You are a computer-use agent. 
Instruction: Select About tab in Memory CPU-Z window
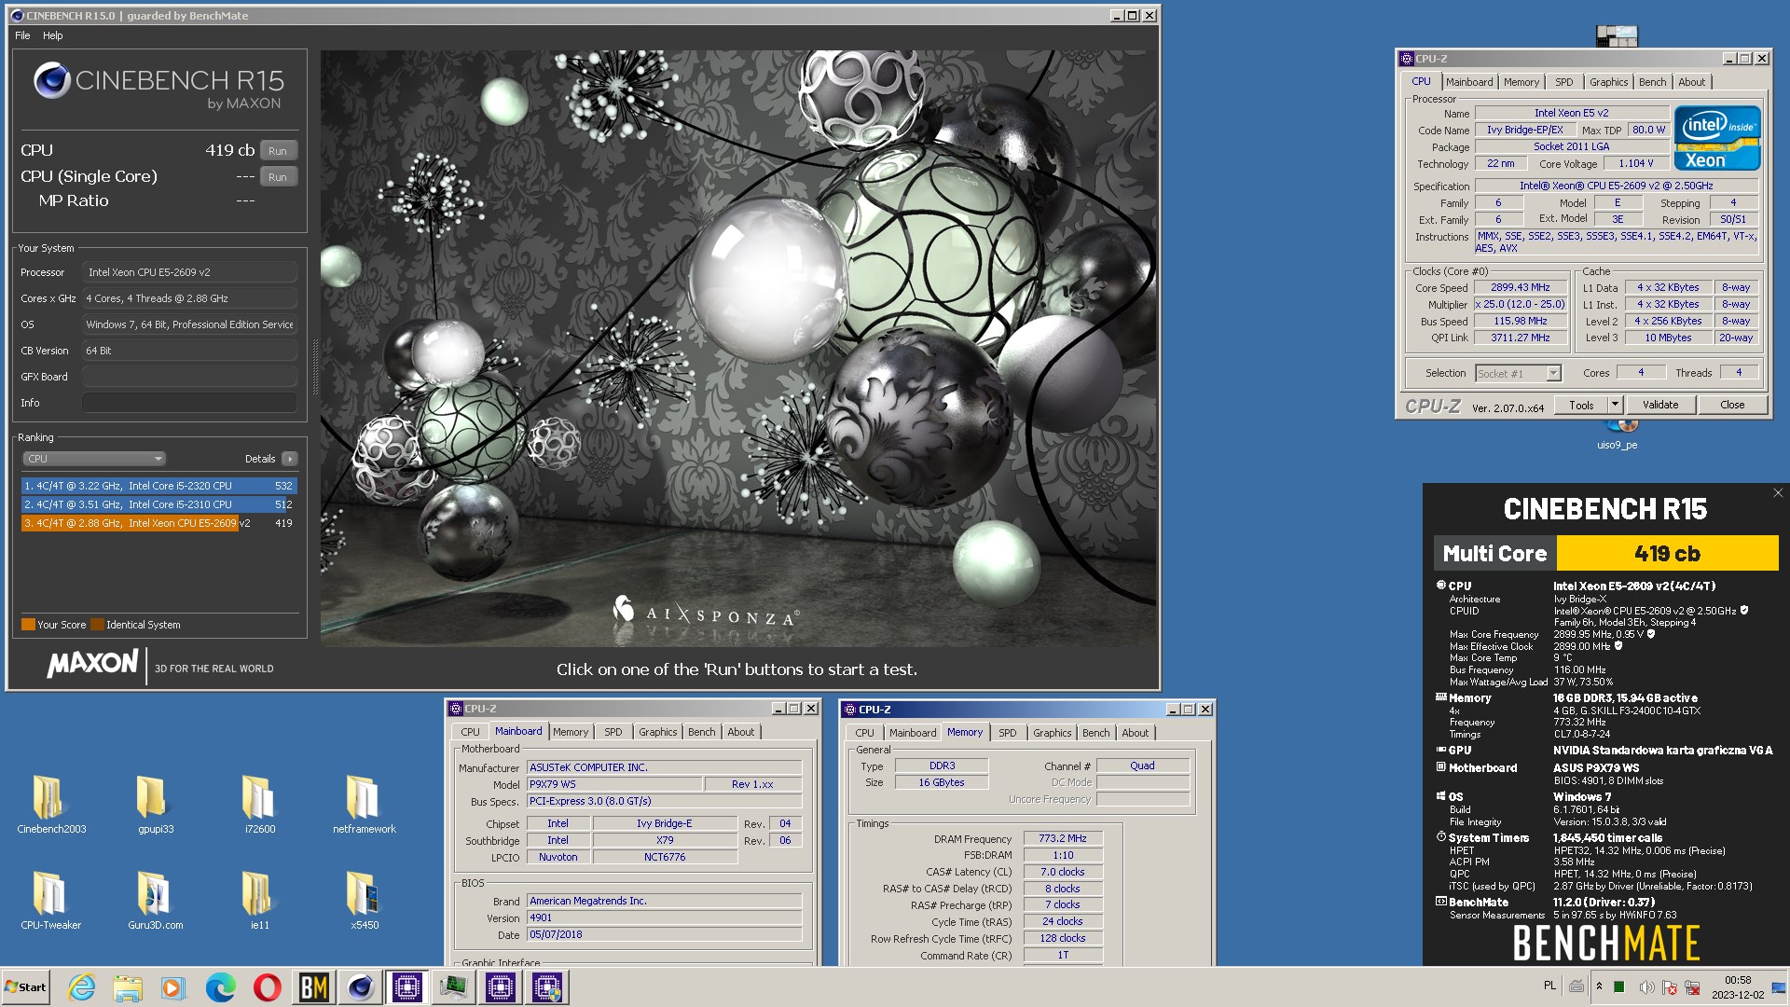click(1135, 733)
